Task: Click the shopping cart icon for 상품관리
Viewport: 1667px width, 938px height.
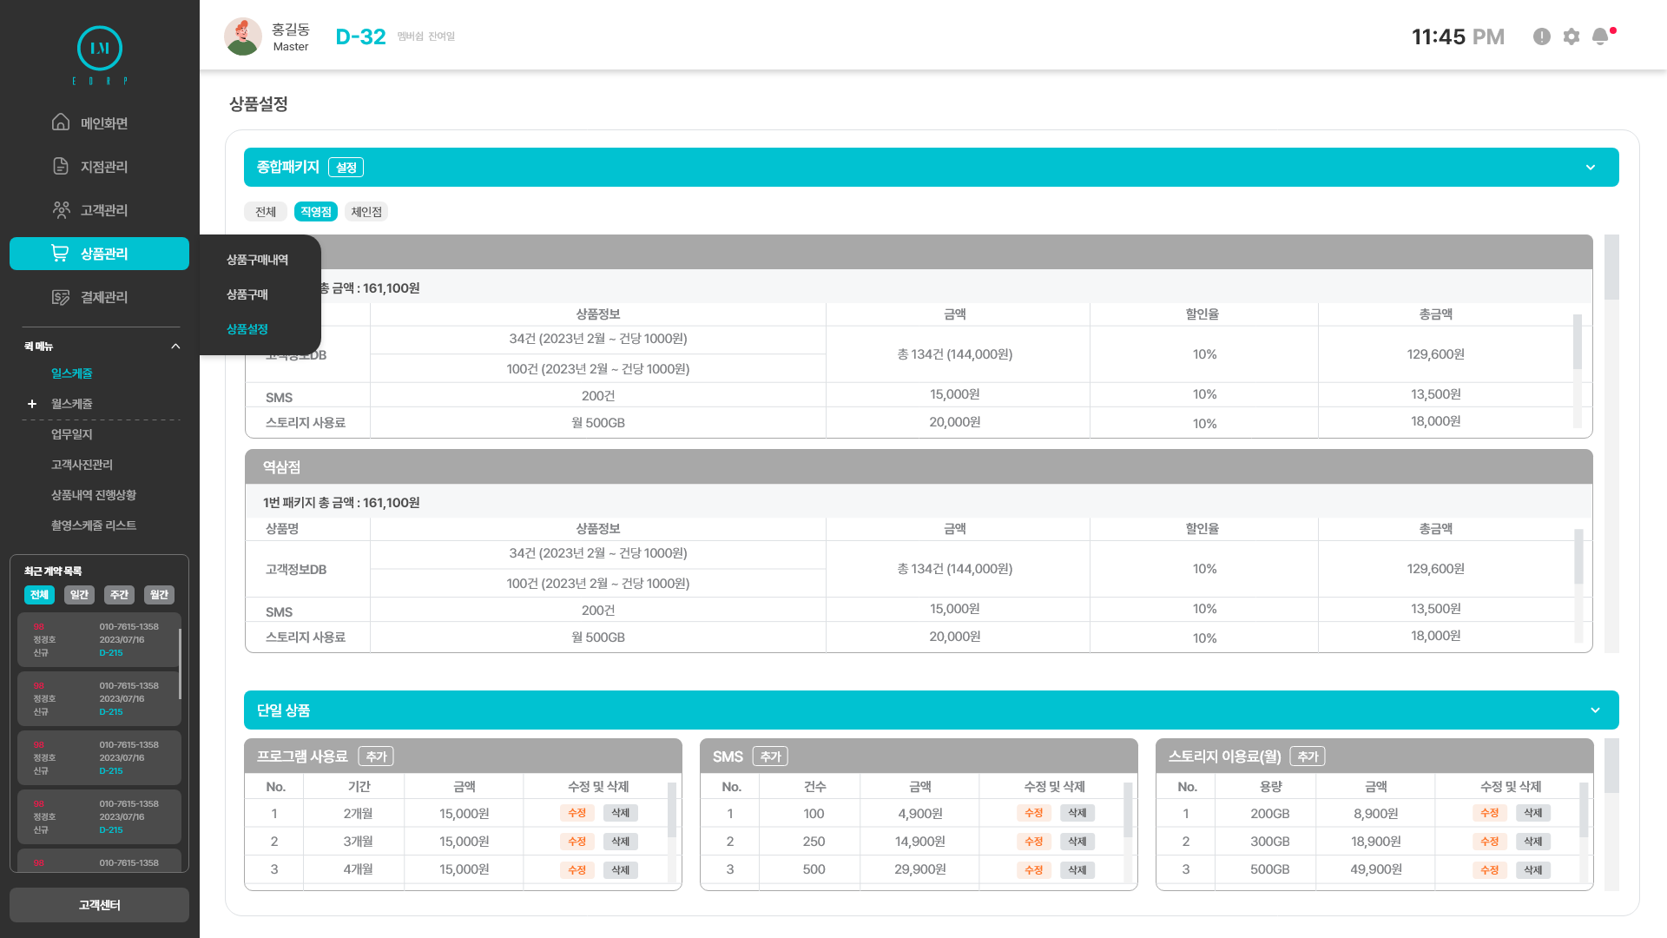Action: point(60,253)
